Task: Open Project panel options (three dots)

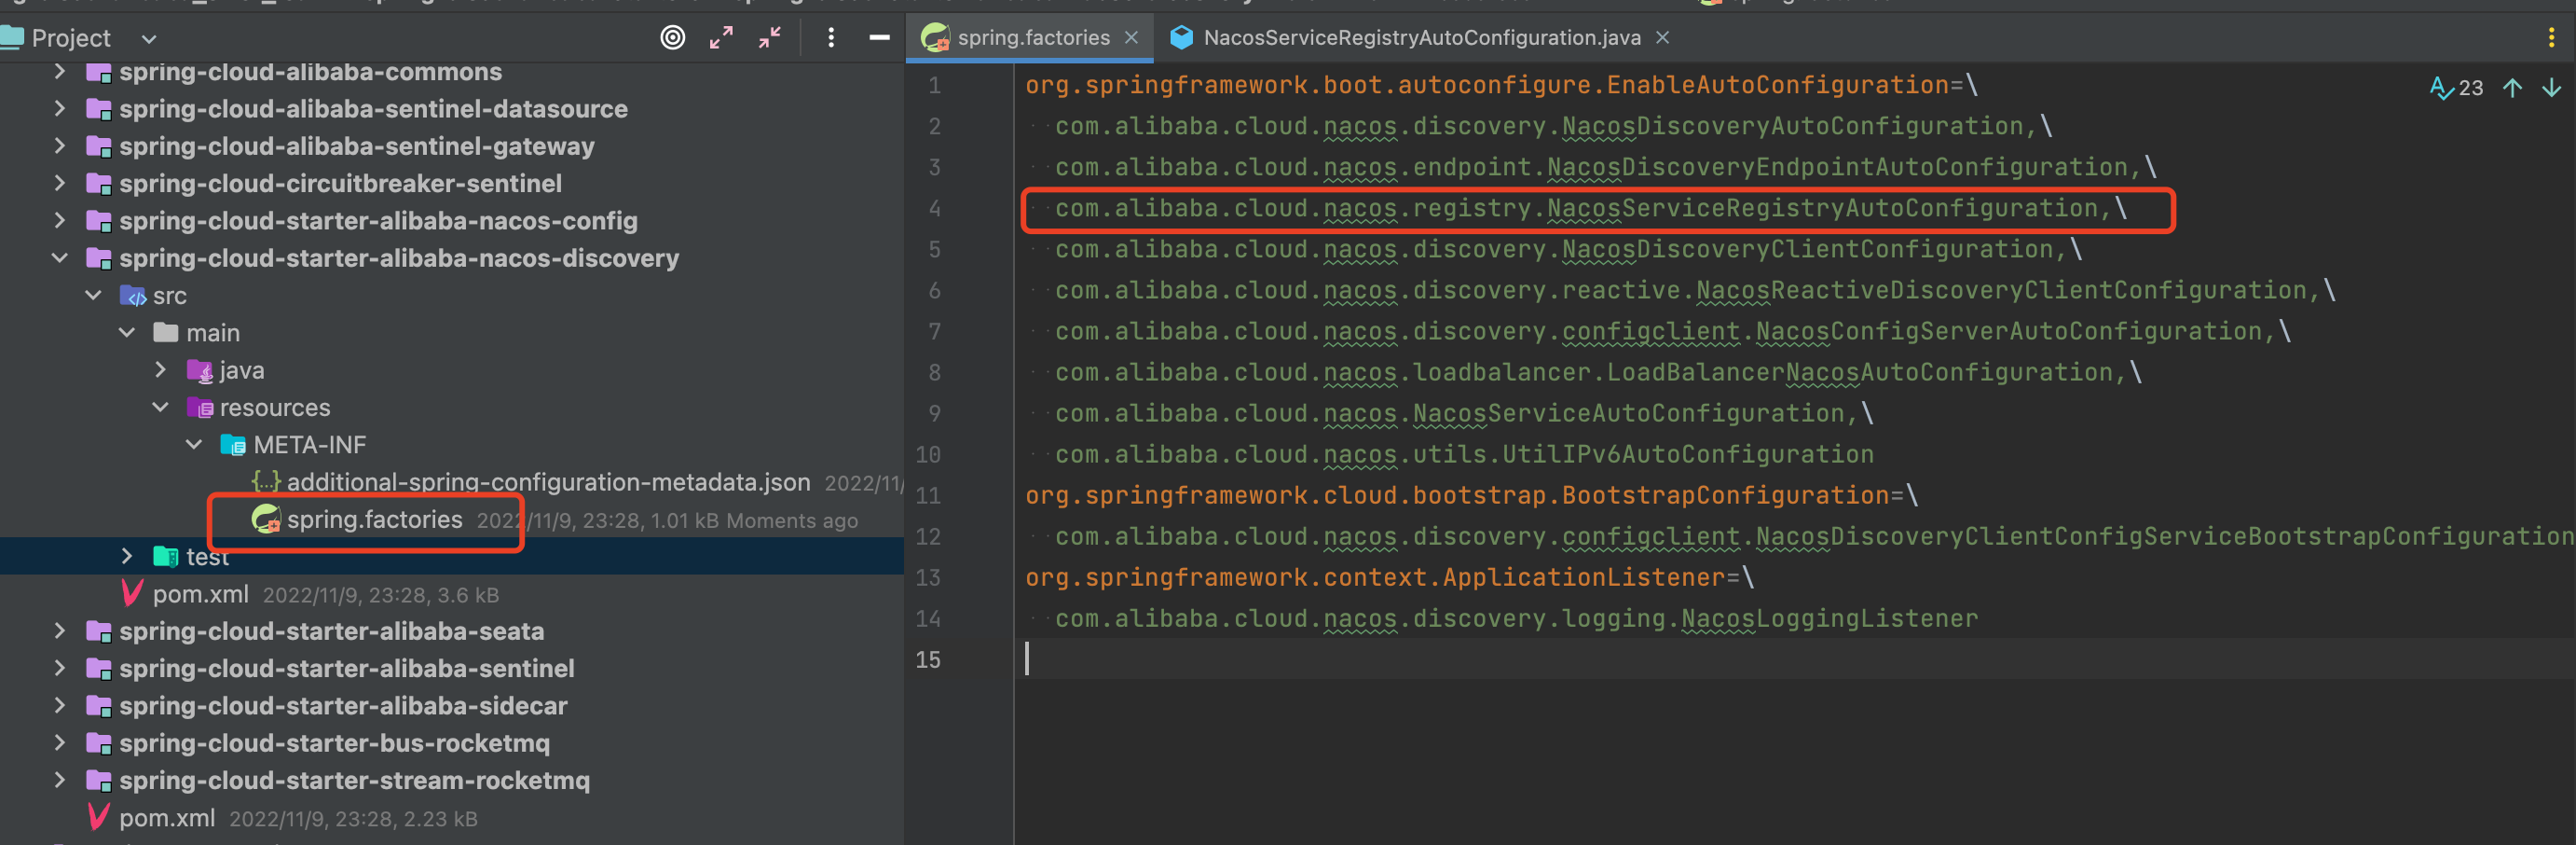Action: pos(831,38)
